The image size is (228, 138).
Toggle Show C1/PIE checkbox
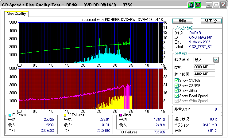176,80
